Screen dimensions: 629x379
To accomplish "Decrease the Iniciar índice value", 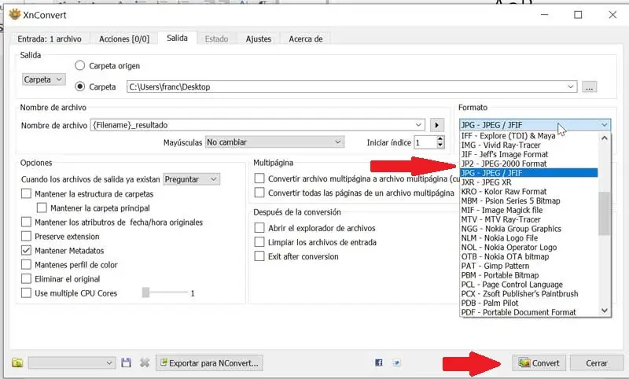I will [440, 145].
